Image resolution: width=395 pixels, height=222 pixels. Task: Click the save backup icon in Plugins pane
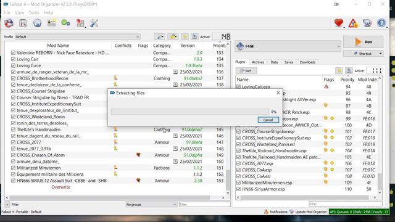tap(349, 71)
